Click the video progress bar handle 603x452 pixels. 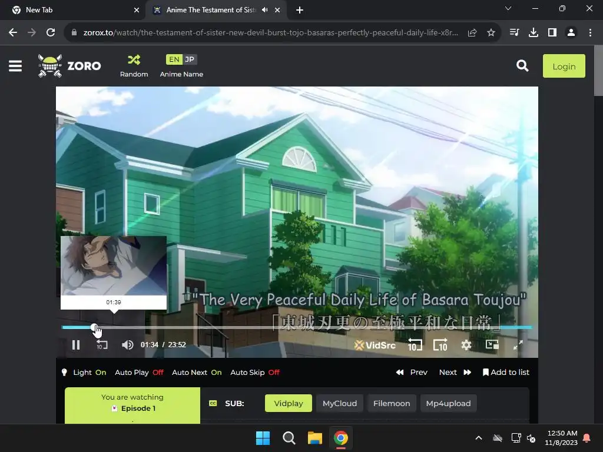[94, 327]
